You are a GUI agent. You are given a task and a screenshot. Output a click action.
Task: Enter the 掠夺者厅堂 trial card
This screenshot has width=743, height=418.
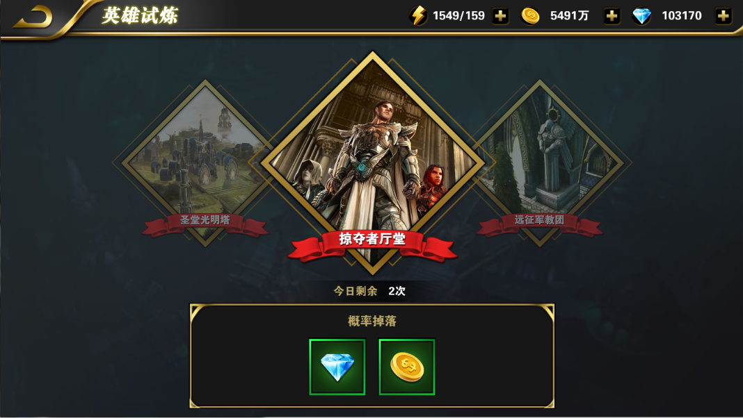coord(372,161)
